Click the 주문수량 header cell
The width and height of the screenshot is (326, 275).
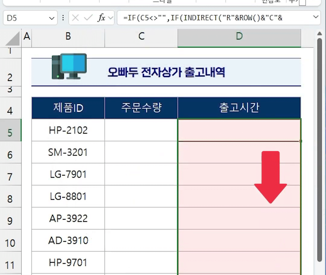[141, 108]
